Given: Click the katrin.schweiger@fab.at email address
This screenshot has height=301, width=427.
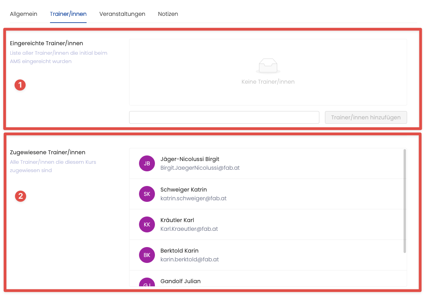Looking at the screenshot, I should pyautogui.click(x=193, y=198).
